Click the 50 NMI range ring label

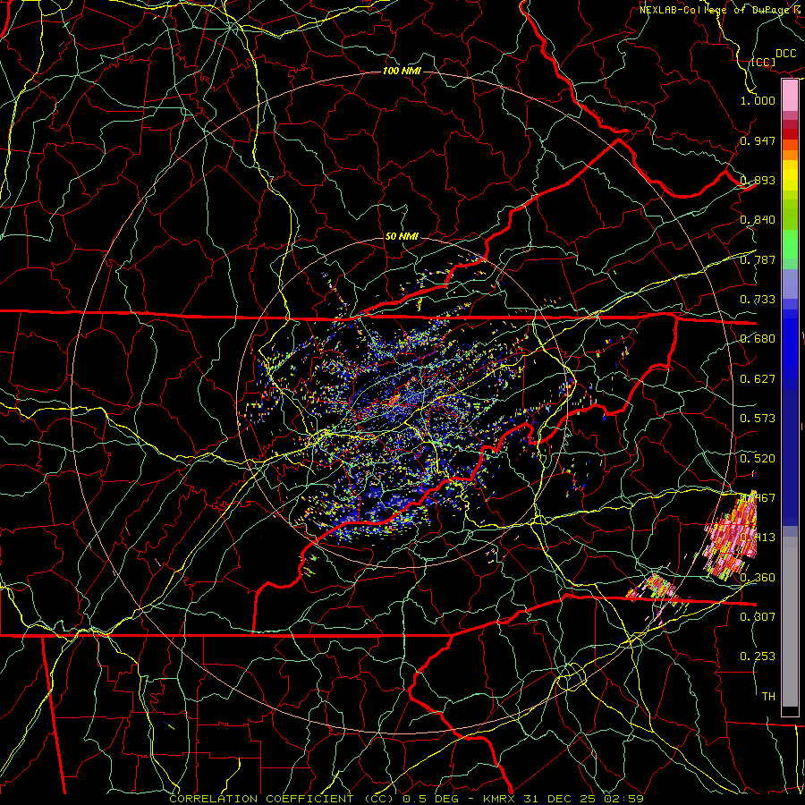402,236
